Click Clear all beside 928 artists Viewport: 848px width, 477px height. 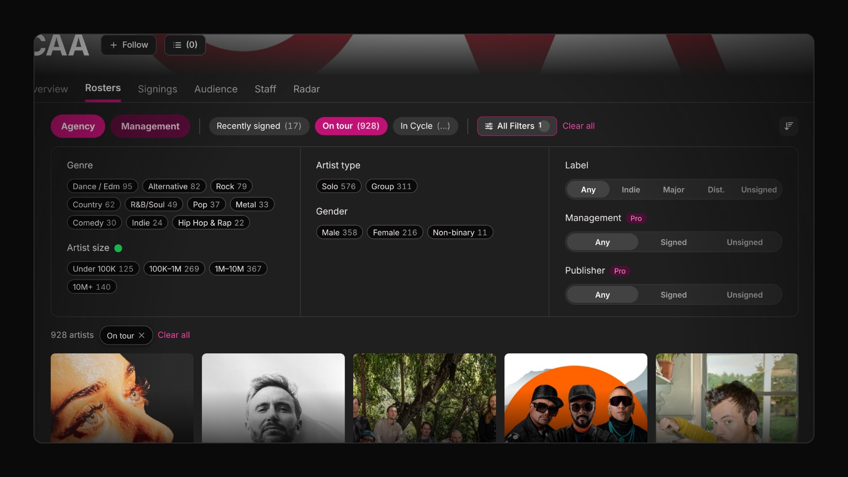tap(174, 335)
